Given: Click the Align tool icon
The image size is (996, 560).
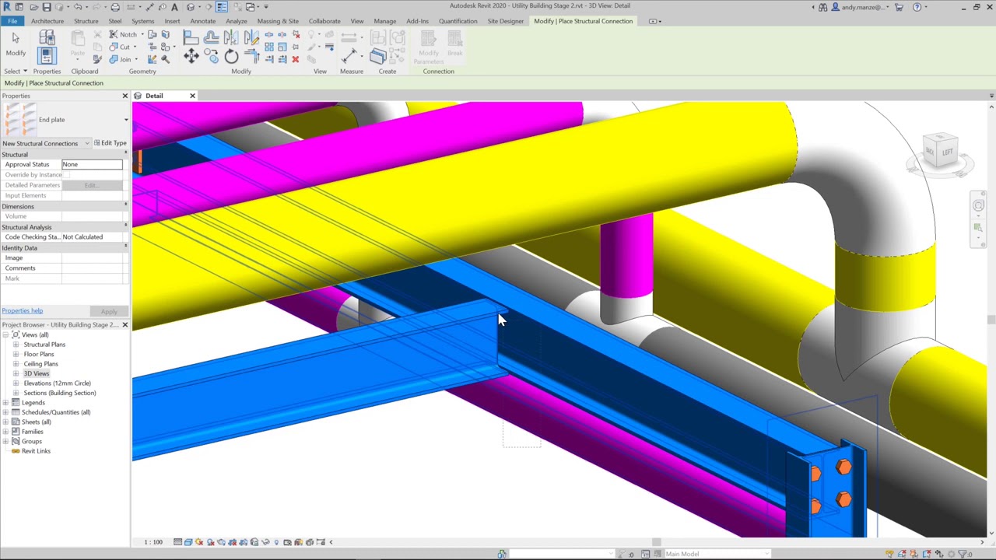Looking at the screenshot, I should point(191,37).
